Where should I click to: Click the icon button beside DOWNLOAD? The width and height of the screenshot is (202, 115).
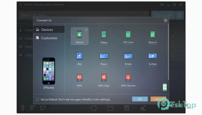pos(179,15)
